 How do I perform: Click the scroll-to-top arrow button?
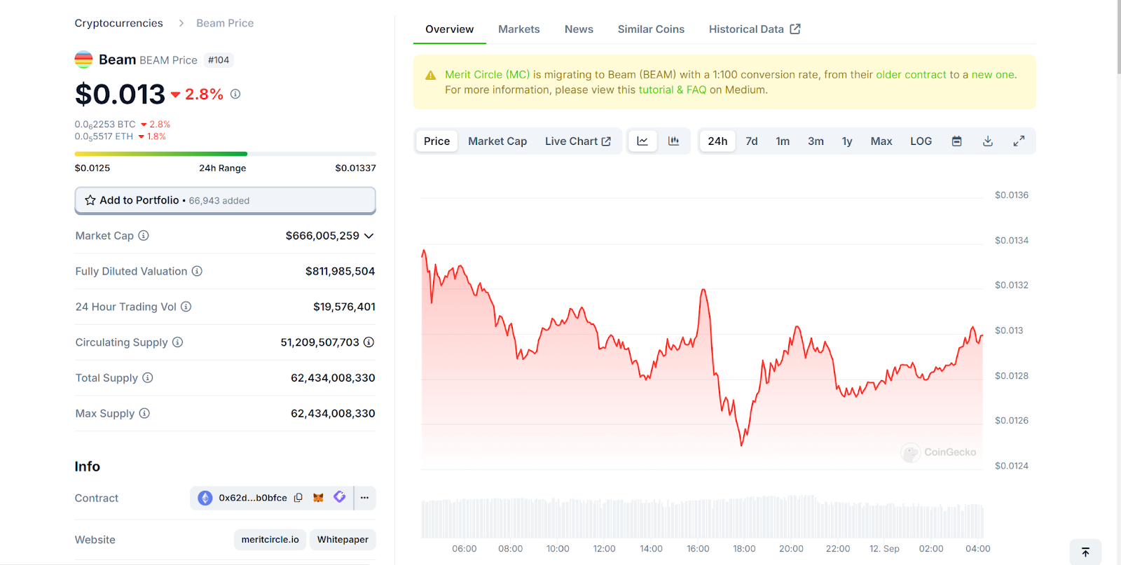click(x=1086, y=552)
